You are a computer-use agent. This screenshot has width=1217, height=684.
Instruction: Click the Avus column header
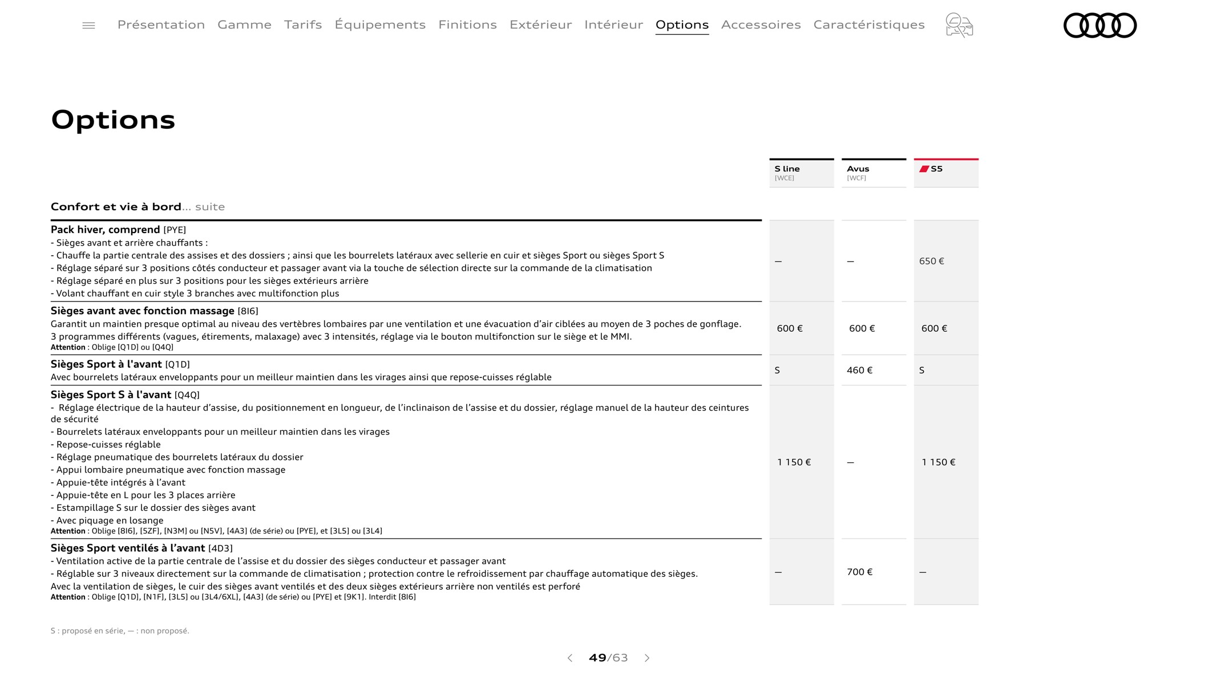coord(874,173)
